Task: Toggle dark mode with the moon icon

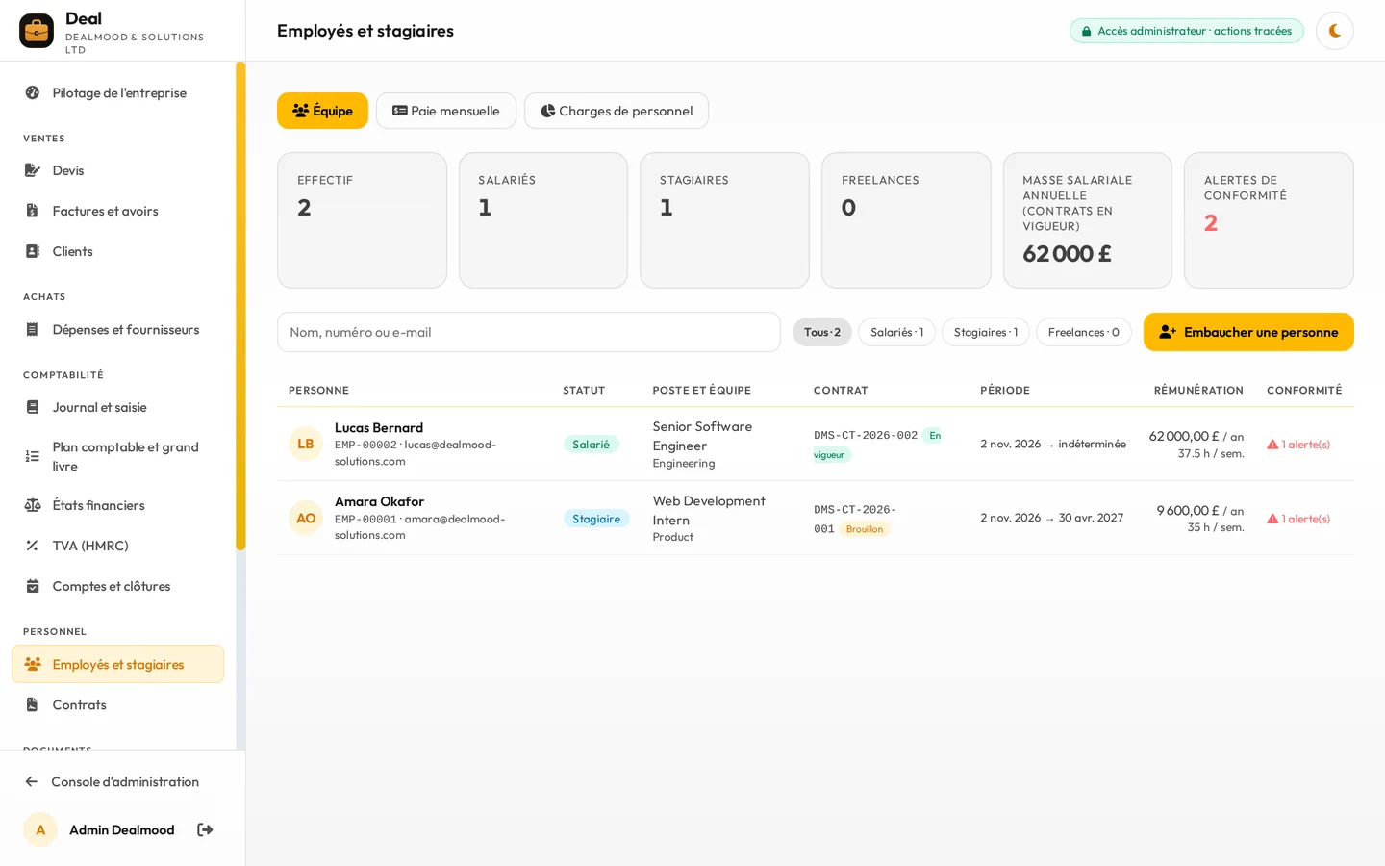Action: [x=1334, y=31]
